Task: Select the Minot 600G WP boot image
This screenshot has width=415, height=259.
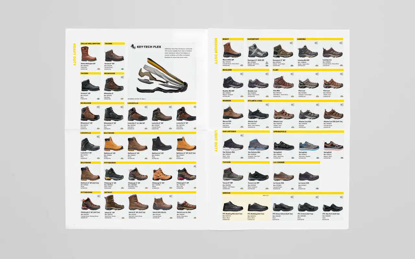Action: coord(232,51)
